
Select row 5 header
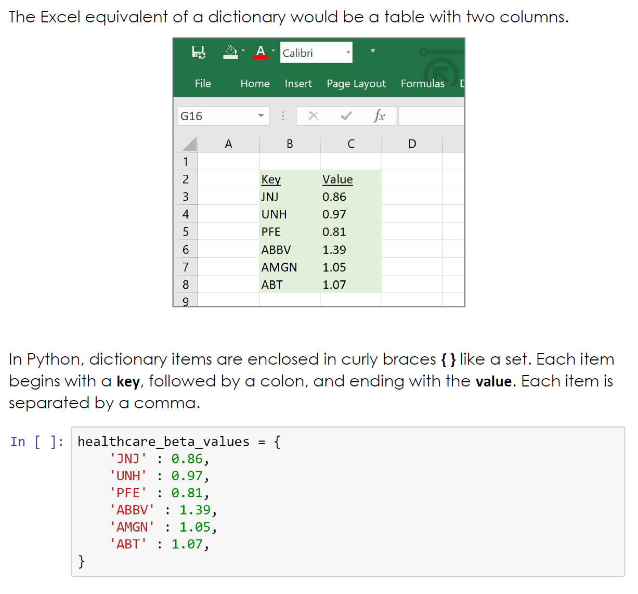tap(186, 232)
